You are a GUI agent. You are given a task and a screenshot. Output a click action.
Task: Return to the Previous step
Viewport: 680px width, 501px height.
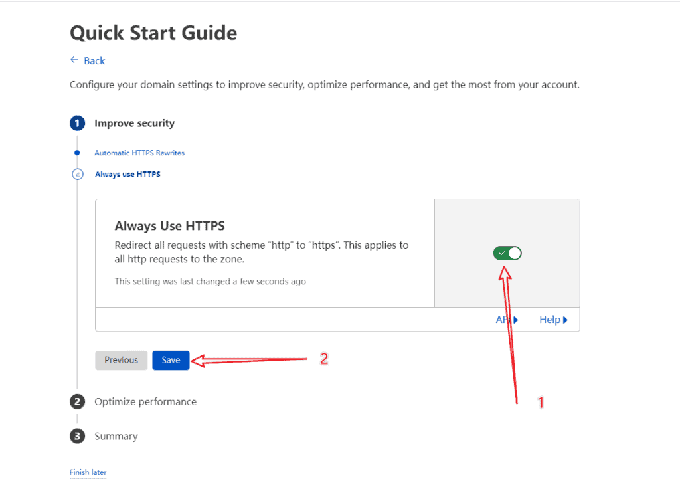tap(121, 360)
